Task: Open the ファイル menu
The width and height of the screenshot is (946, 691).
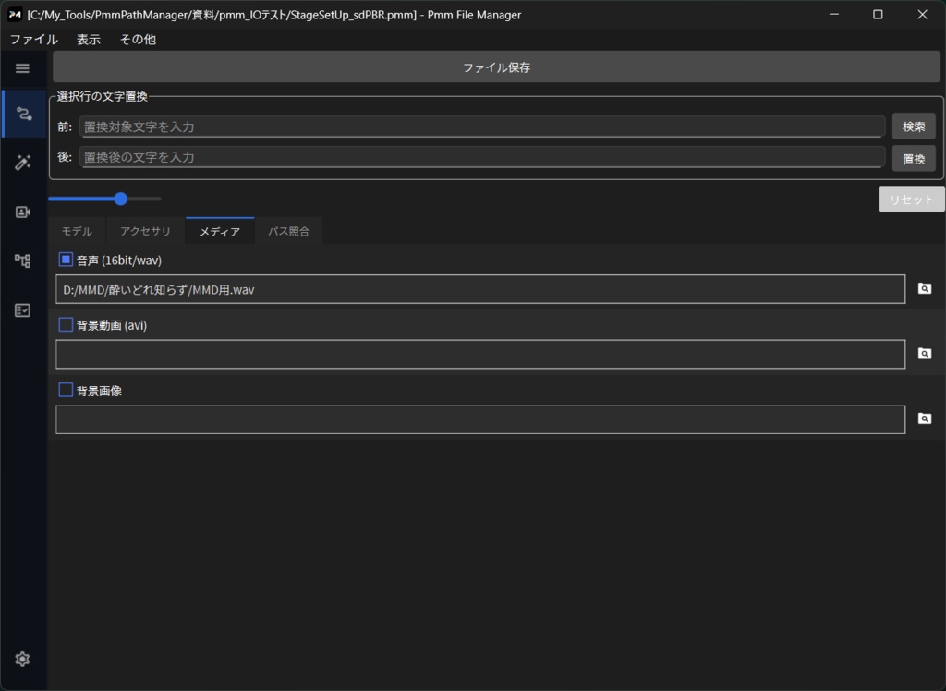Action: [x=33, y=40]
